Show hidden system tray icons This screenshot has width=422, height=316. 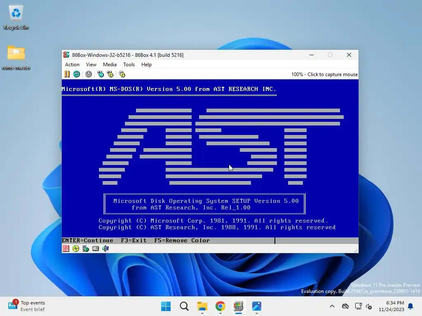pos(332,306)
